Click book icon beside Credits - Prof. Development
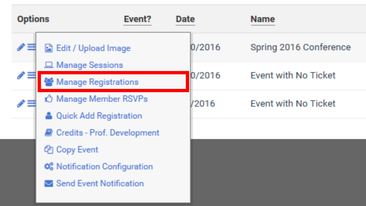 pos(48,133)
